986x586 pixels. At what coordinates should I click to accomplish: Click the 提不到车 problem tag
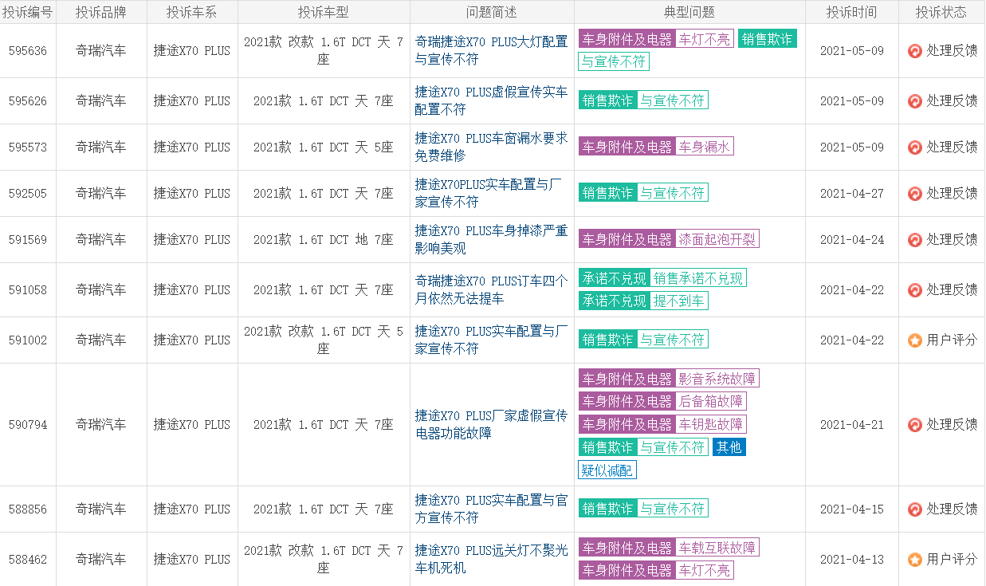[x=679, y=301]
